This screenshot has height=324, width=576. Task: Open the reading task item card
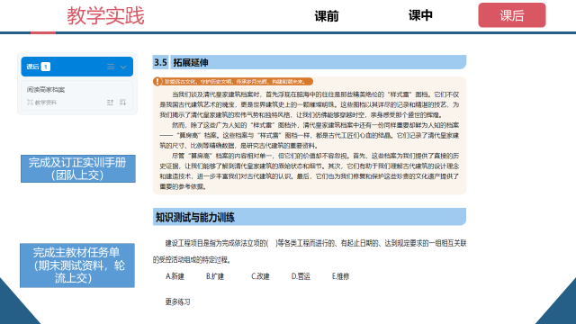(76, 95)
